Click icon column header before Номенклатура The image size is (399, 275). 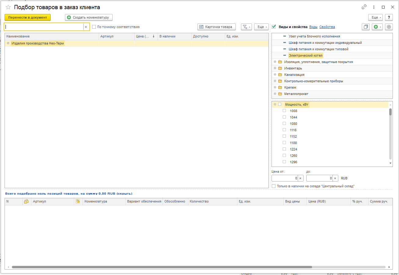(78, 201)
